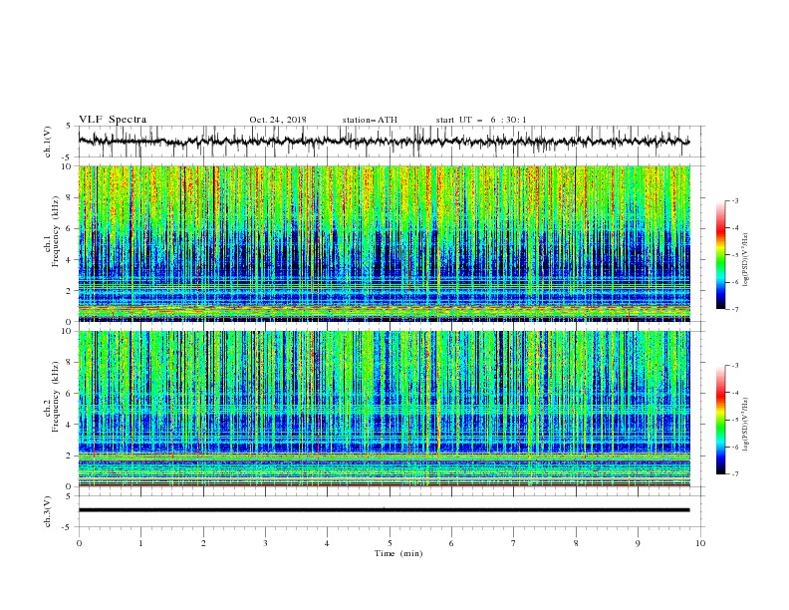Click the "ch.1(V)" axis label
Screen dimensions: 789x610
tap(48, 142)
